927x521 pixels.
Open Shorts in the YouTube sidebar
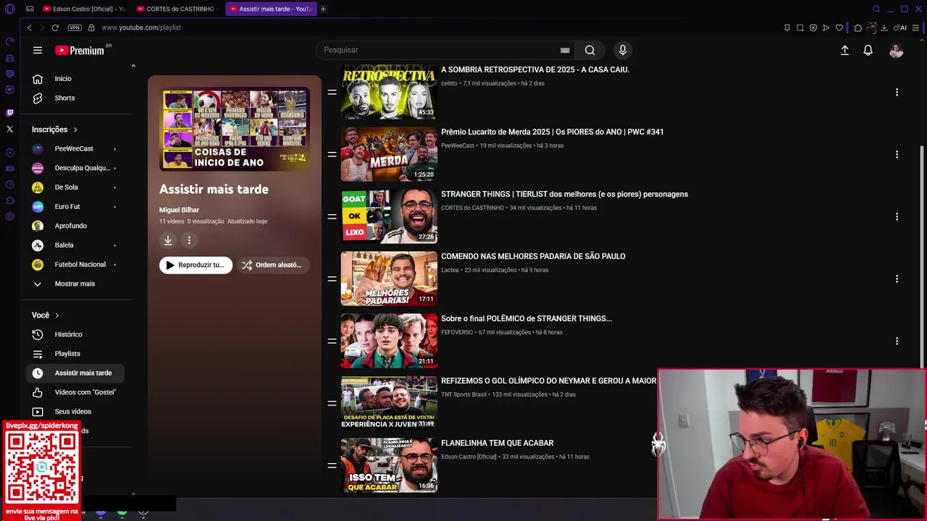click(x=75, y=98)
